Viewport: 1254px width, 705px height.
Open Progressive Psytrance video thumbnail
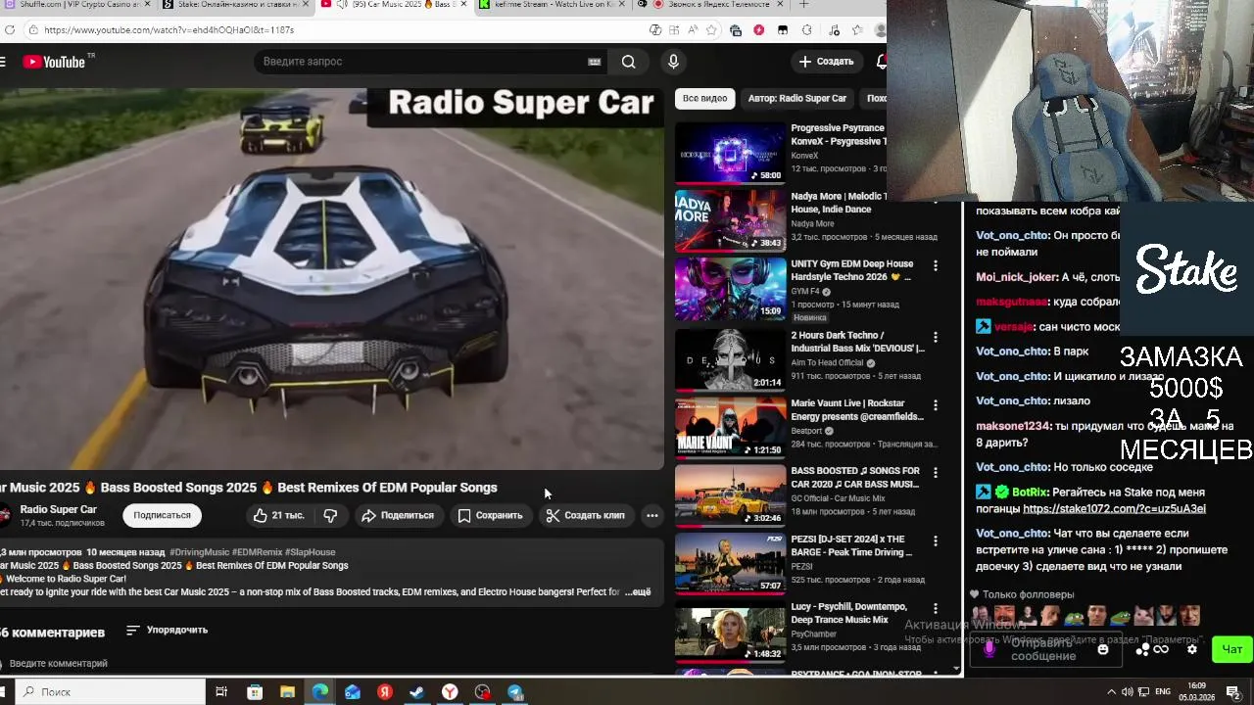730,153
